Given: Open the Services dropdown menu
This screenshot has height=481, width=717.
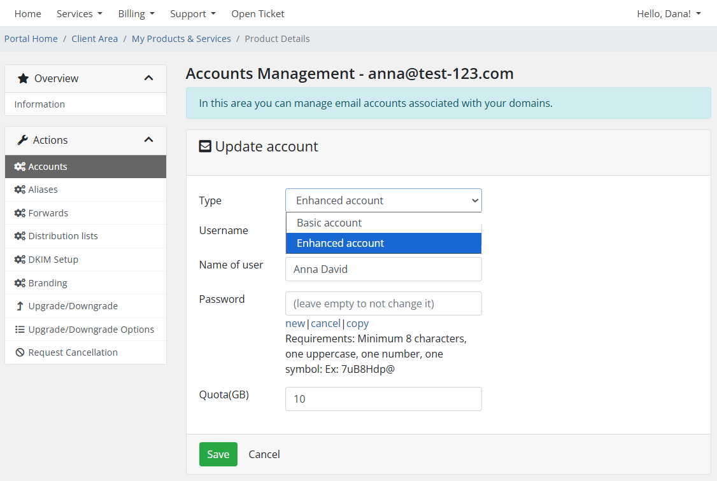Looking at the screenshot, I should (79, 13).
